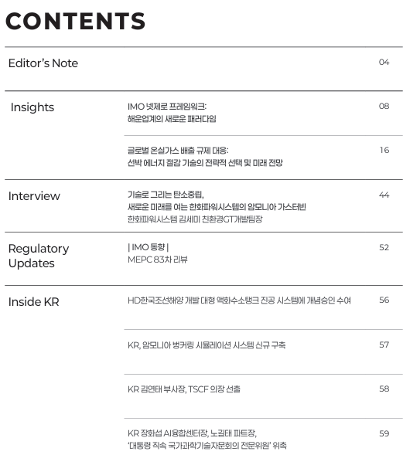Go to page 59 entry
This screenshot has width=403, height=465.
pos(384,433)
